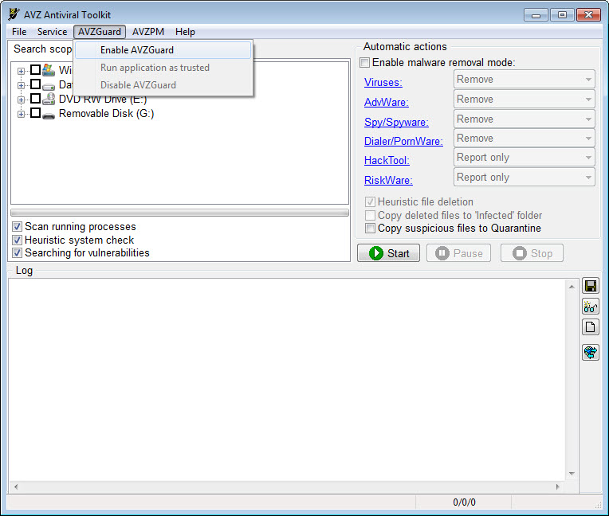Open the AdWare link
The height and width of the screenshot is (516, 609).
point(386,102)
